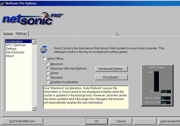Choose the Smart acceleration option
This screenshot has height=126, width=180.
tap(48, 73)
